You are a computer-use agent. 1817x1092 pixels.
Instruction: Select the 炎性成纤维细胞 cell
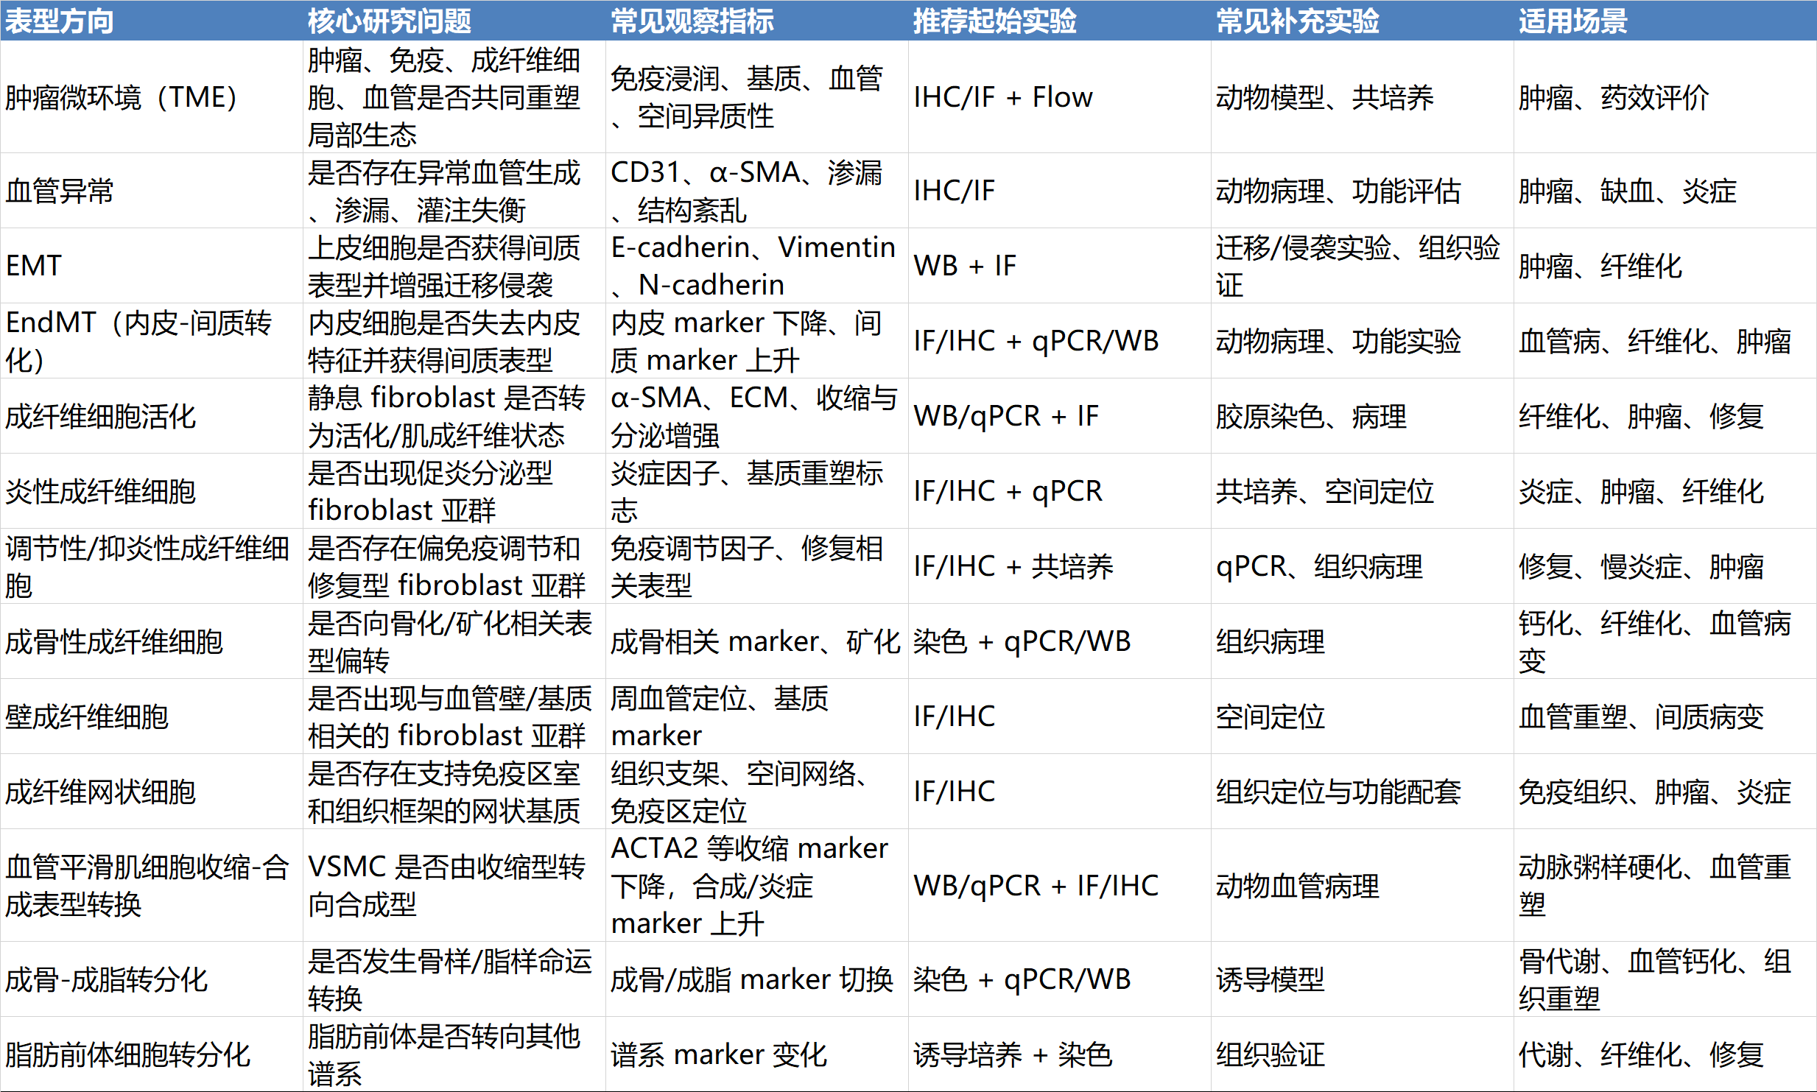(100, 491)
